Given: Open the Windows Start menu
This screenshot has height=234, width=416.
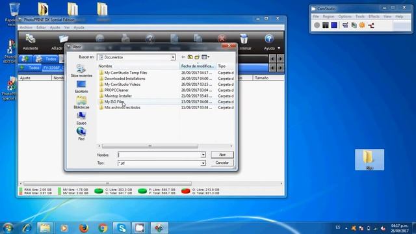Looking at the screenshot, I should pyautogui.click(x=8, y=228).
